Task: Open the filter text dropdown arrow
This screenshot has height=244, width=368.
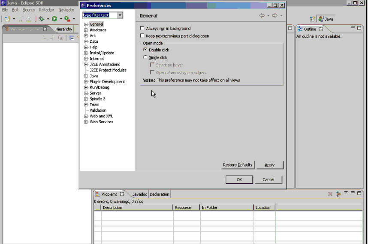Action: (120, 15)
